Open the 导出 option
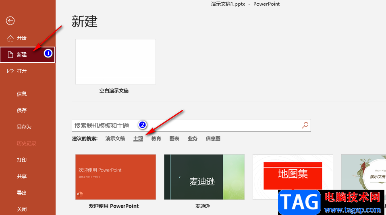The height and width of the screenshot is (215, 386). [x=22, y=192]
